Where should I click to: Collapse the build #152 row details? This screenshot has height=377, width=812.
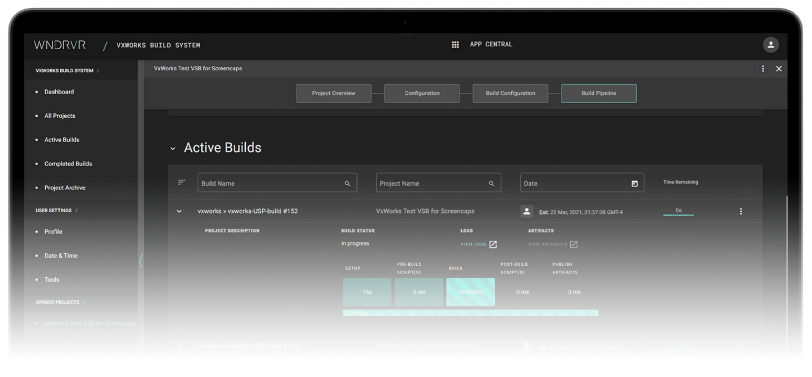tap(179, 211)
